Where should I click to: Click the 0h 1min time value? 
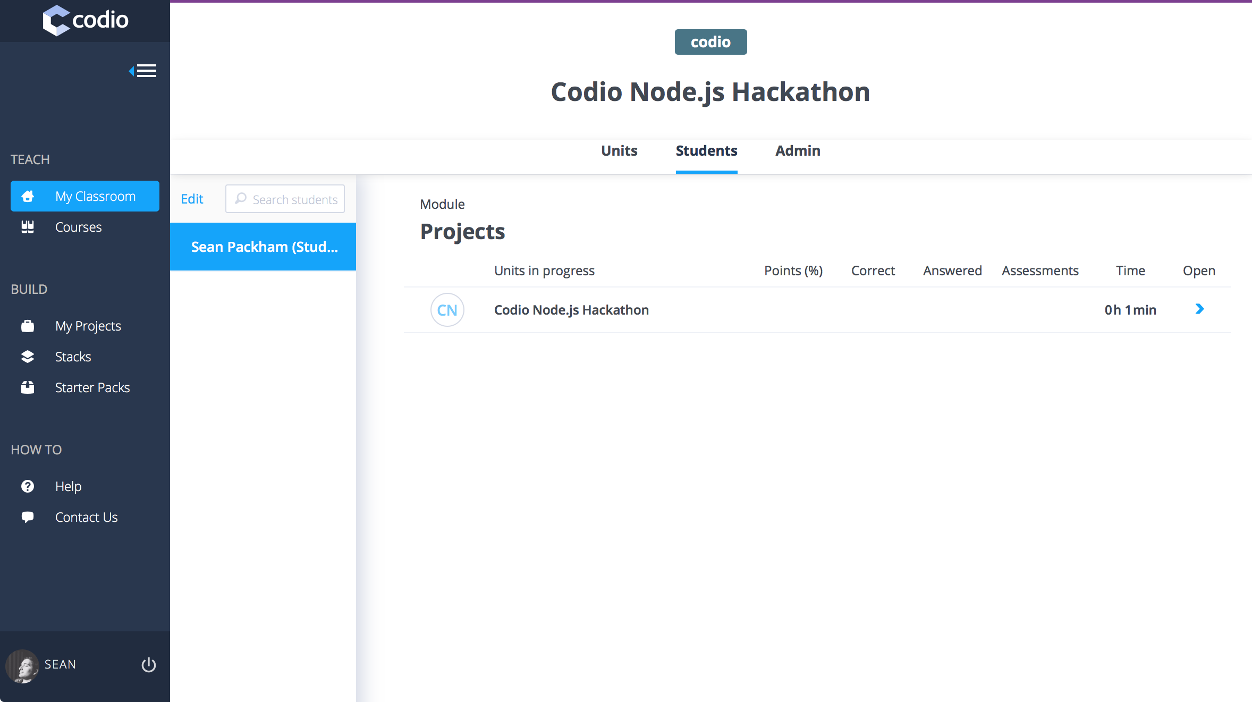pos(1130,310)
